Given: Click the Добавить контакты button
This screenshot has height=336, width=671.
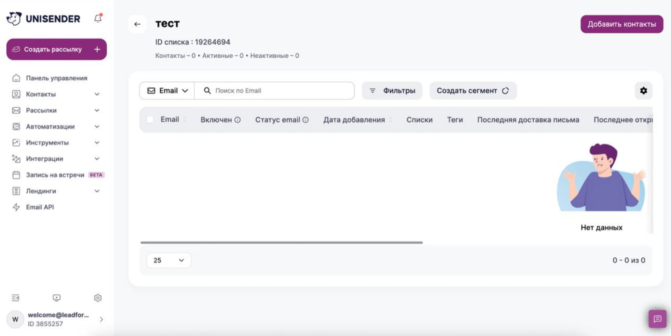Looking at the screenshot, I should click(622, 24).
